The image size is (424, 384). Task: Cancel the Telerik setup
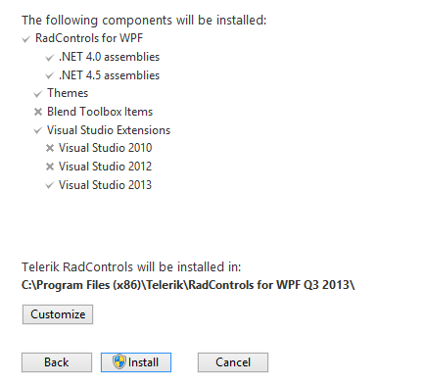coord(233,362)
